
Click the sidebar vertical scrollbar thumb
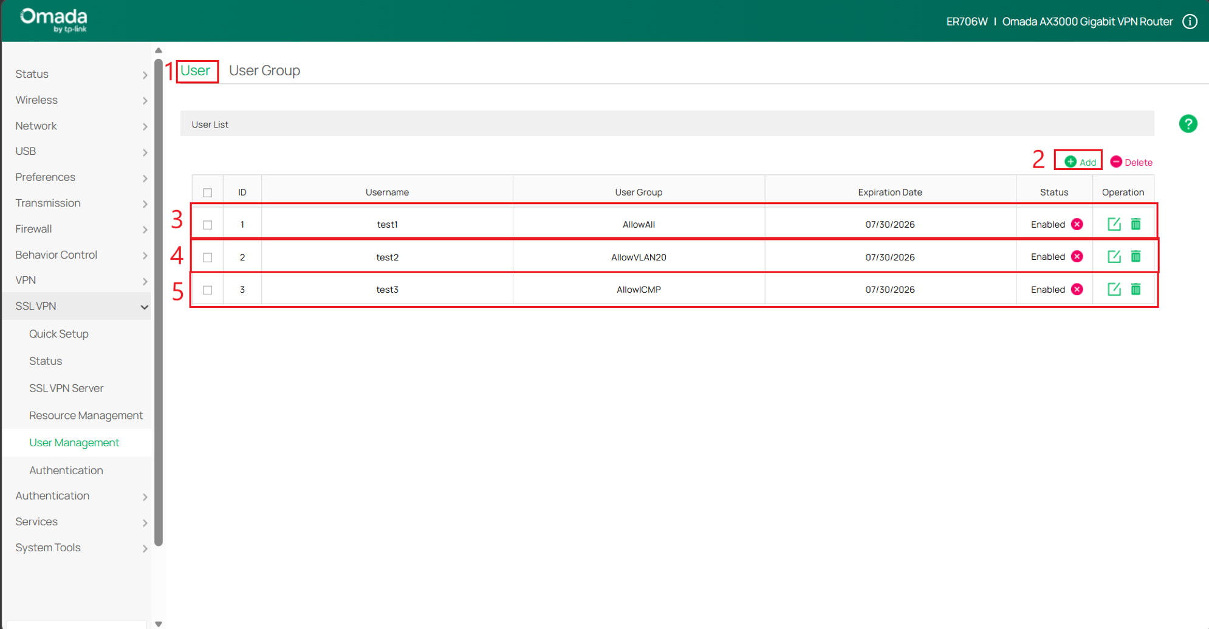pyautogui.click(x=159, y=302)
